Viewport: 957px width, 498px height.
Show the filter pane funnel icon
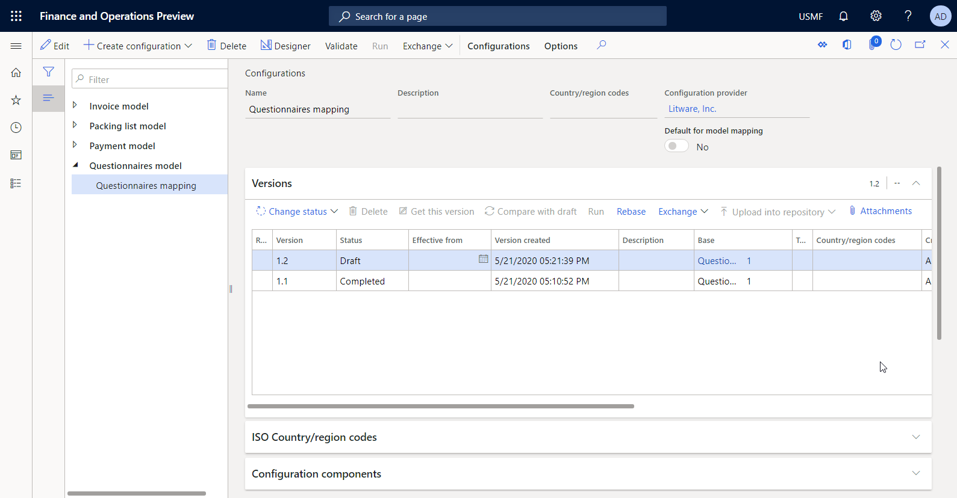tap(49, 72)
